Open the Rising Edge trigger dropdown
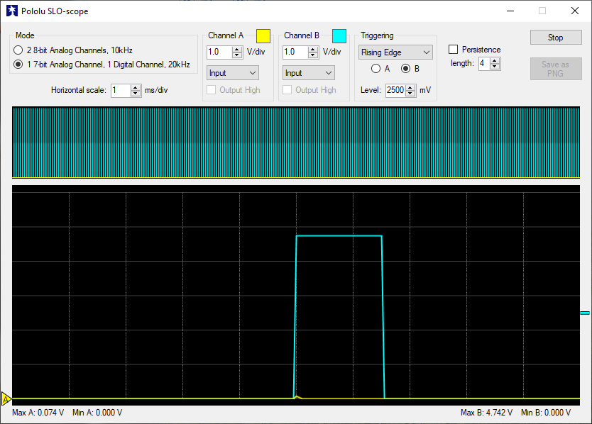 395,52
